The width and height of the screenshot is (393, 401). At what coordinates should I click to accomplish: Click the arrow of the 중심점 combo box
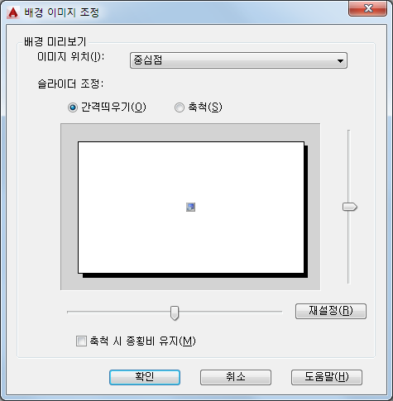click(x=340, y=61)
